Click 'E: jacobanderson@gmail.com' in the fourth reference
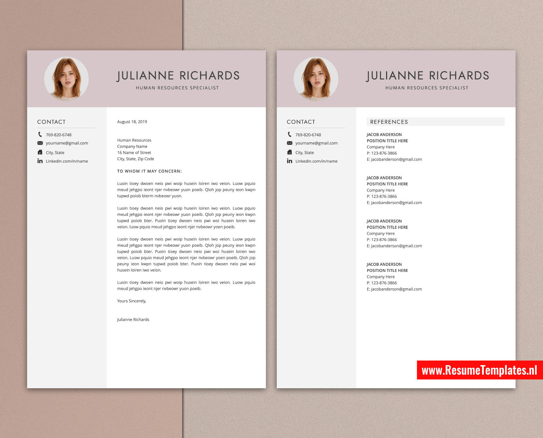The width and height of the screenshot is (543, 438). [x=394, y=289]
